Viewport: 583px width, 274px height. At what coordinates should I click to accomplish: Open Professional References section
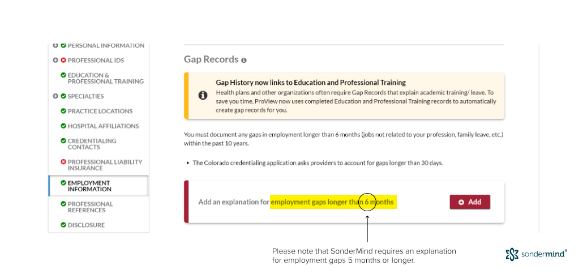point(91,207)
